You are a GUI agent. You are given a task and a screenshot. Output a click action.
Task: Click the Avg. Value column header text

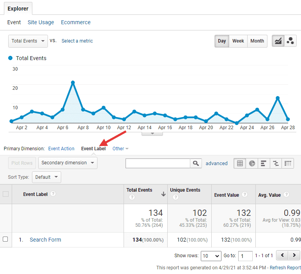(269, 195)
